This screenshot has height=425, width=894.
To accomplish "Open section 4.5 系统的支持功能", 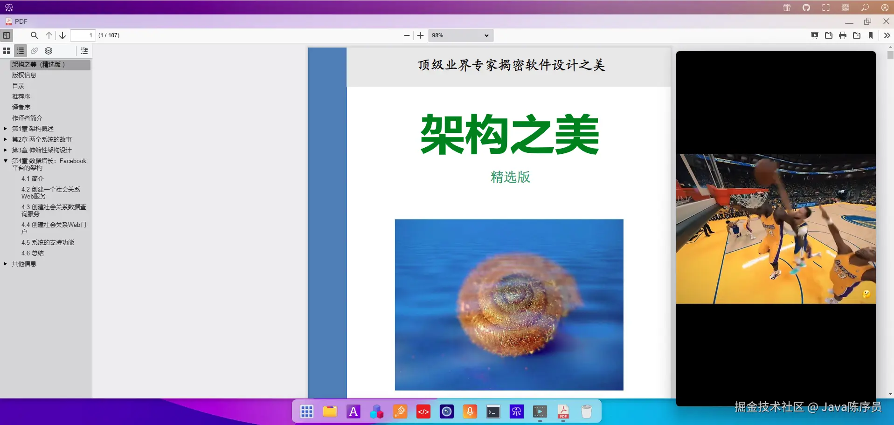I will click(x=48, y=242).
